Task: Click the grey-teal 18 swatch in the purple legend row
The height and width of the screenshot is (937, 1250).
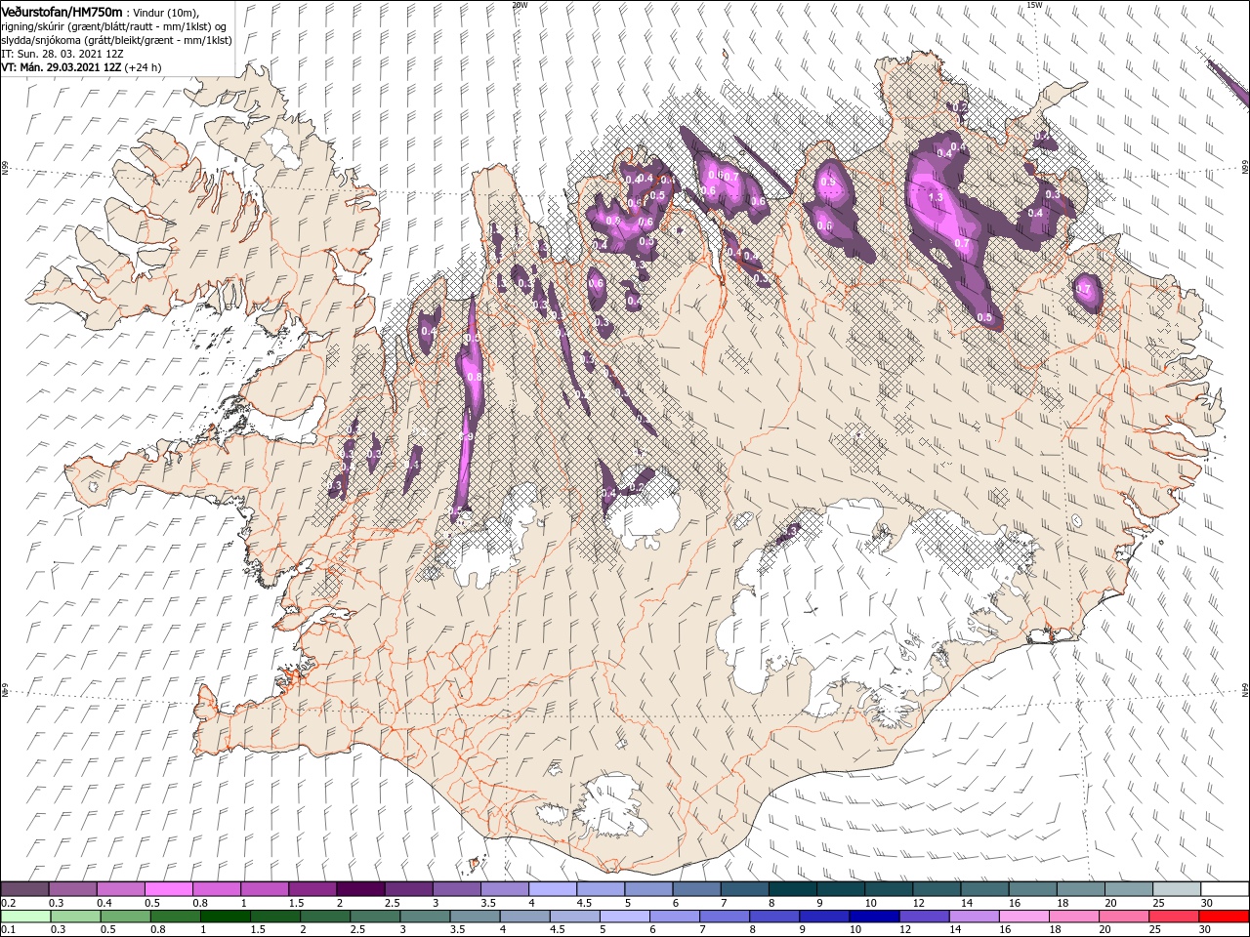Action: [1080, 889]
